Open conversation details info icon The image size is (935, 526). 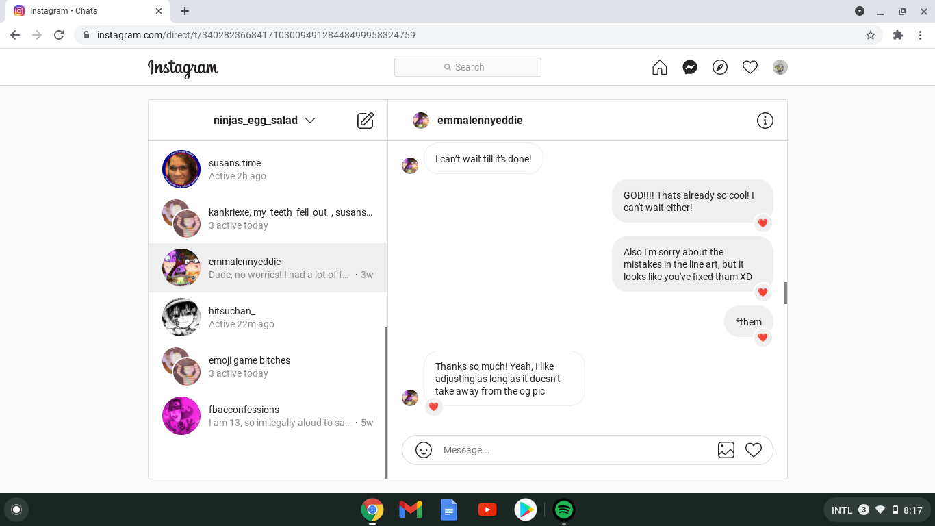(x=765, y=121)
